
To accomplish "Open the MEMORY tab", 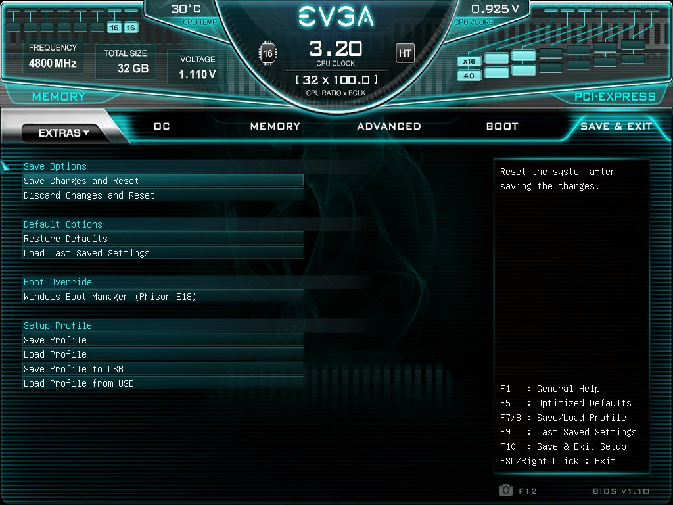I will (x=275, y=126).
